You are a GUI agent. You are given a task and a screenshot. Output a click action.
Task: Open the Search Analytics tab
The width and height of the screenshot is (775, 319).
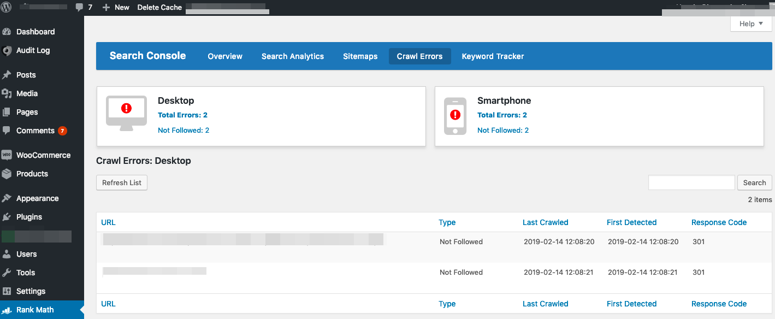click(x=293, y=56)
